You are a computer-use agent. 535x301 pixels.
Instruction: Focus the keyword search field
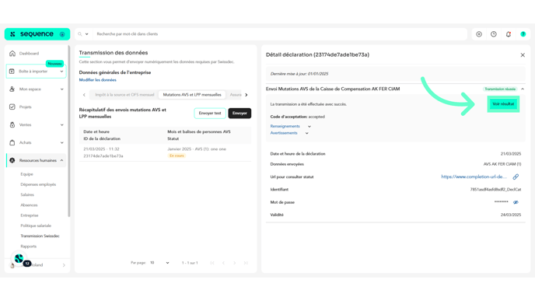[280, 34]
